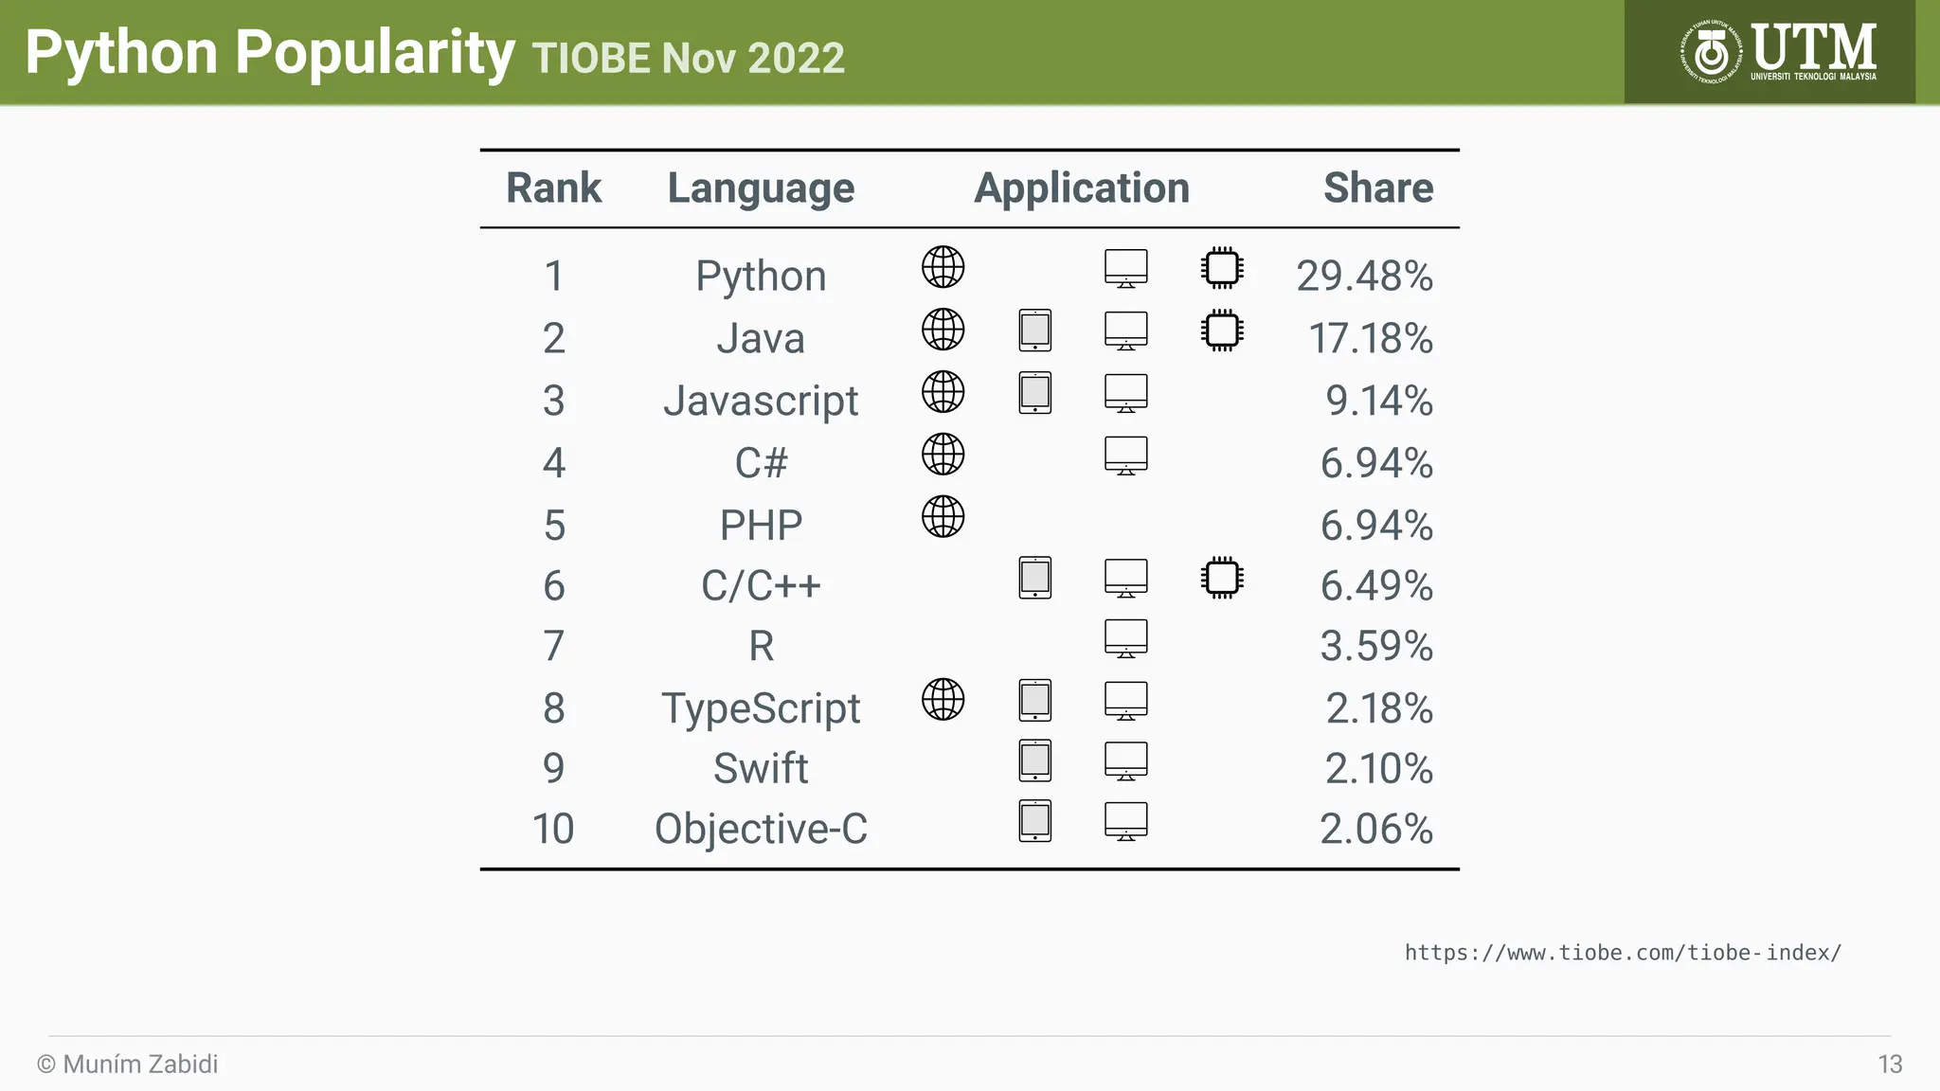
Task: Click the monitor icon in C# row
Action: click(1126, 456)
